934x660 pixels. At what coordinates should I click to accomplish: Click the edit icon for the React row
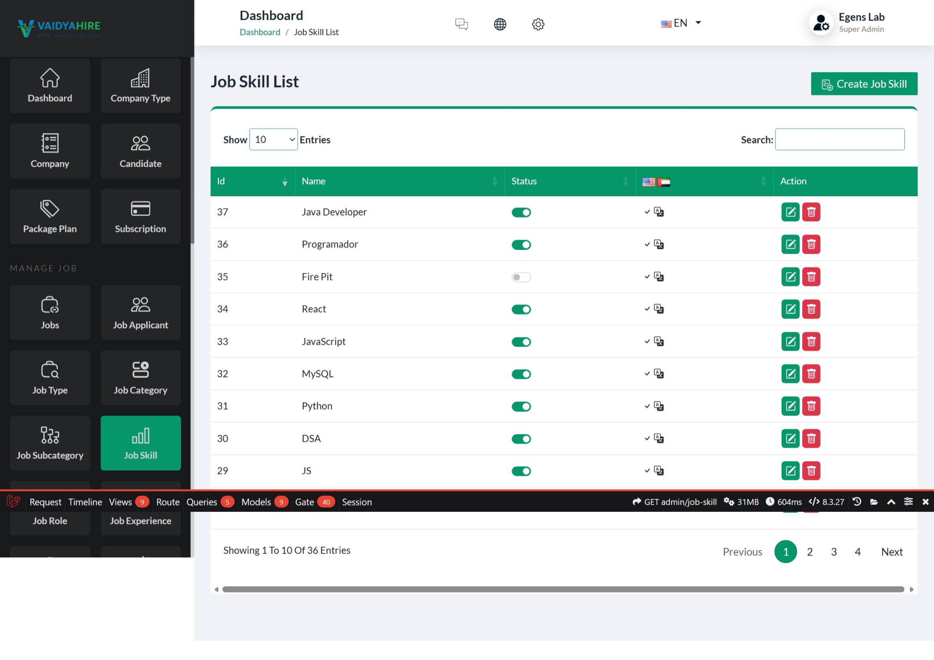pyautogui.click(x=790, y=309)
